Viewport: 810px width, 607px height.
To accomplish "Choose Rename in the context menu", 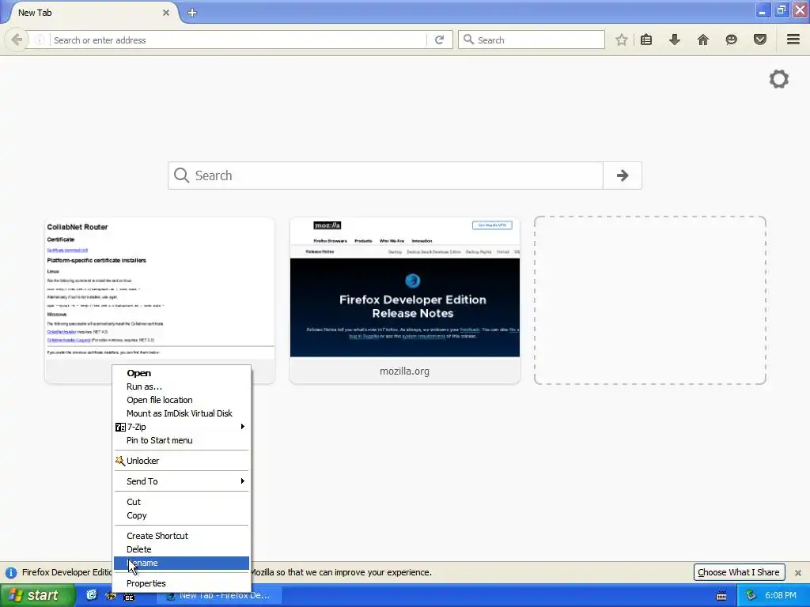I will 181,563.
